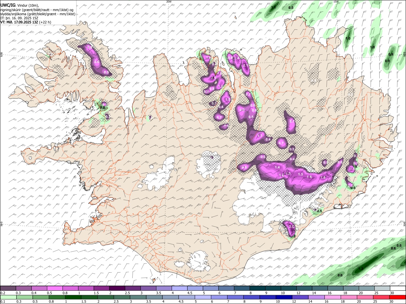406x304 pixels.
Task: Select the 'Vindur (10m)' heading text
Action: [x=28, y=5]
